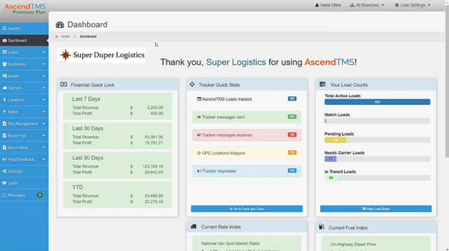Click the Doc Management file icon
449x251 pixels.
coord(5,124)
